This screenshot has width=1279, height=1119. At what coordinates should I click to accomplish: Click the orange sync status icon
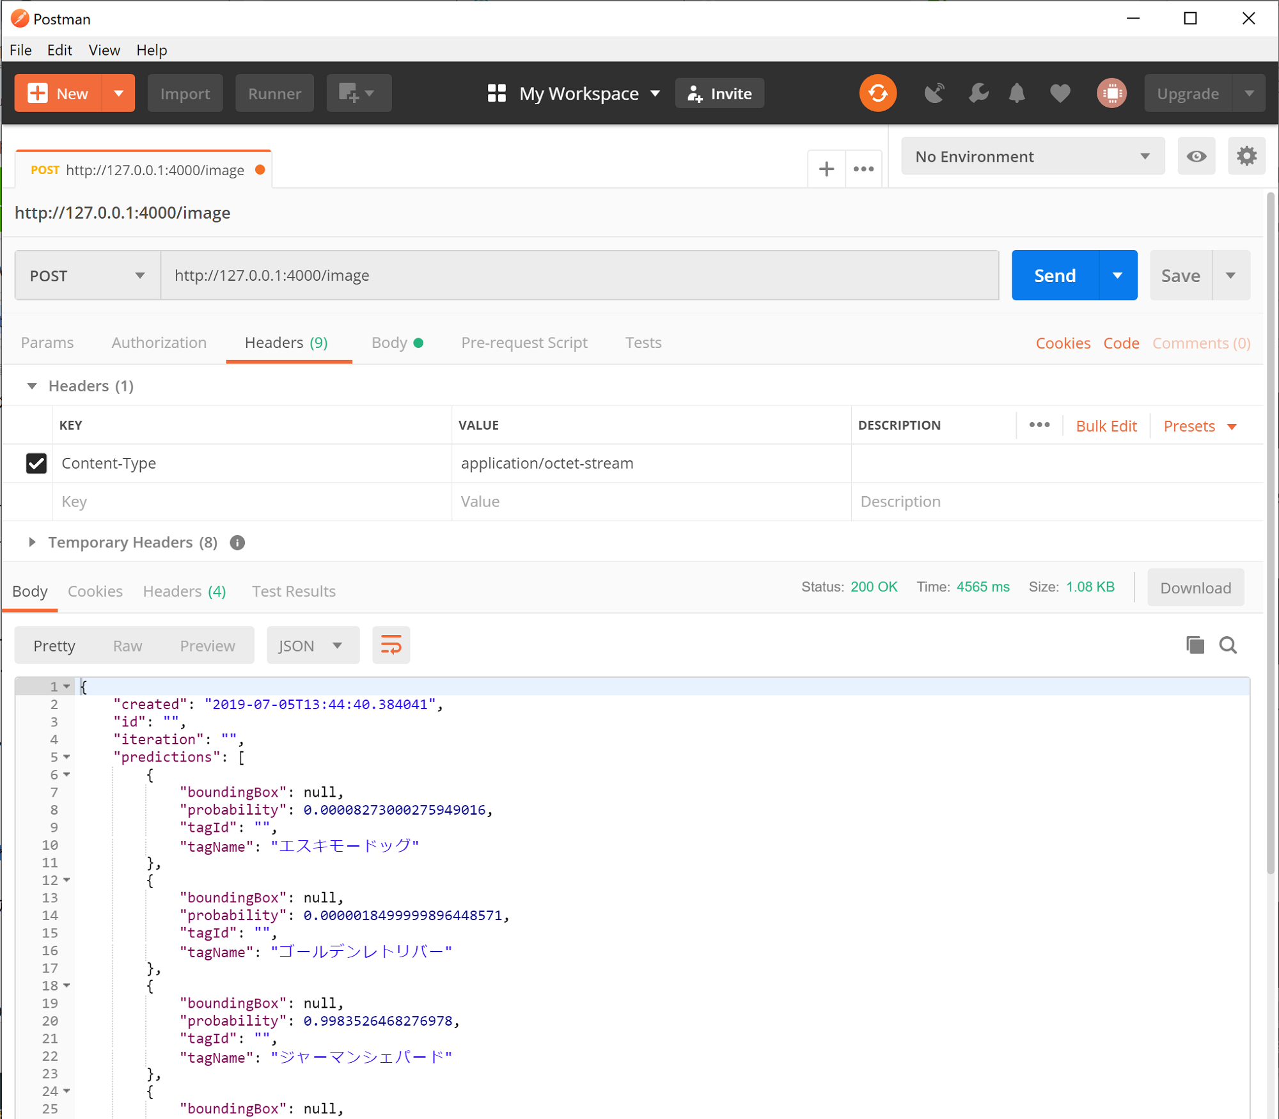[877, 93]
